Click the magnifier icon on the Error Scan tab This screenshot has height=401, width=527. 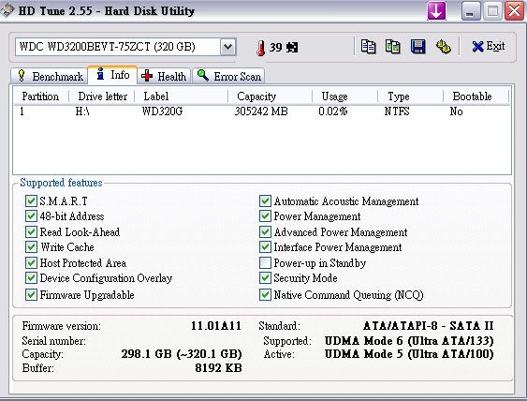point(203,75)
